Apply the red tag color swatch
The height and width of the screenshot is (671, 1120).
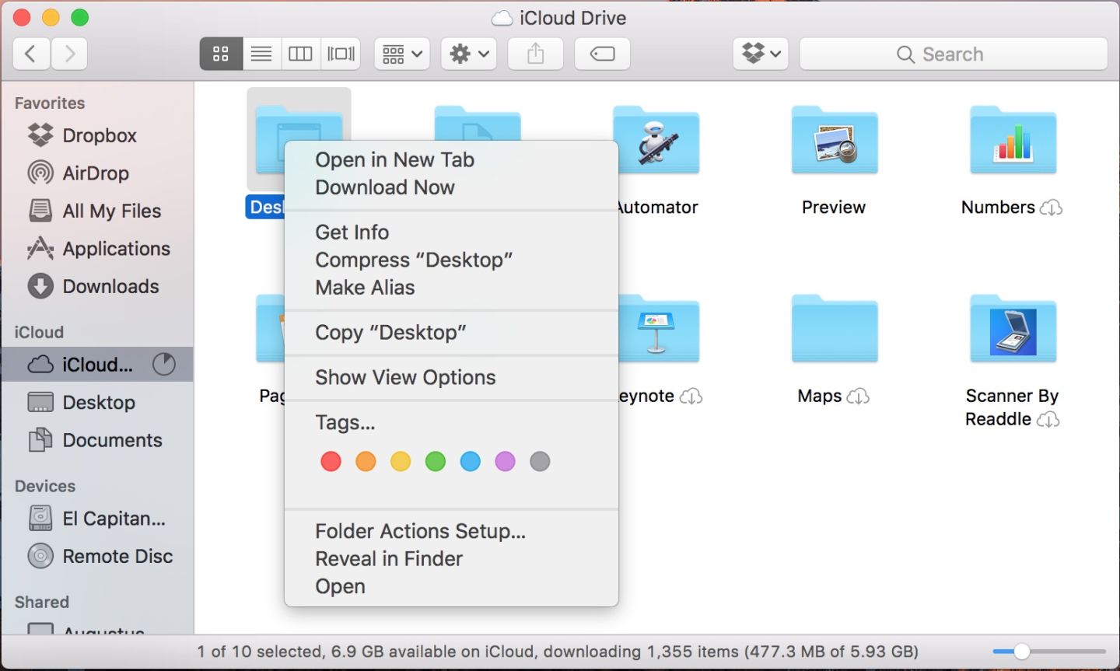point(331,461)
